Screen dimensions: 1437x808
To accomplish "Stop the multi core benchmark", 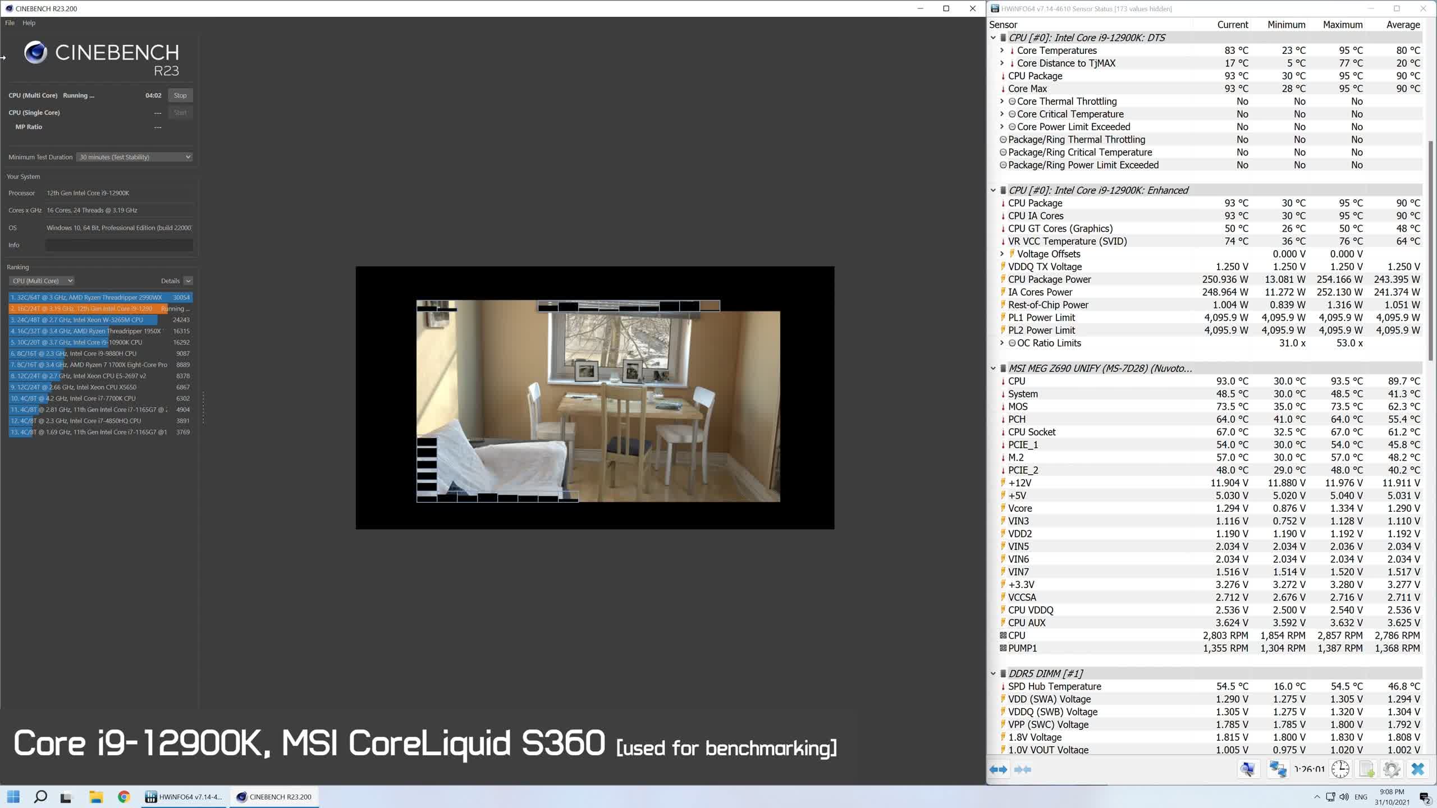I will (x=180, y=95).
